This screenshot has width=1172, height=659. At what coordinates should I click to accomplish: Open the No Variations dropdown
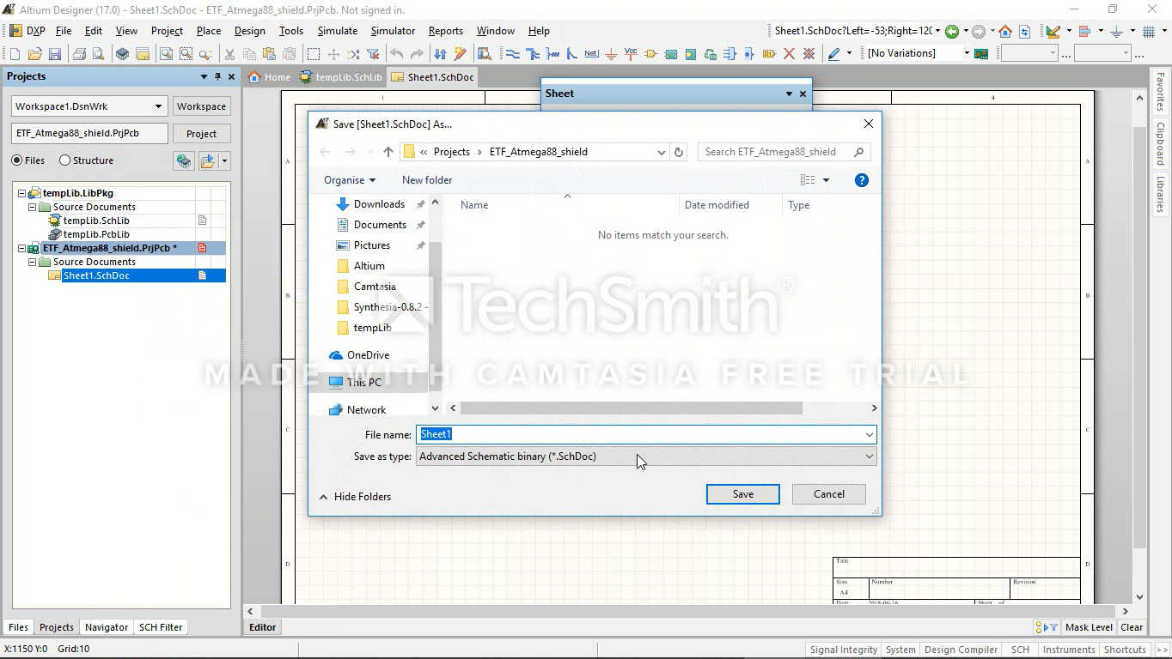(966, 53)
